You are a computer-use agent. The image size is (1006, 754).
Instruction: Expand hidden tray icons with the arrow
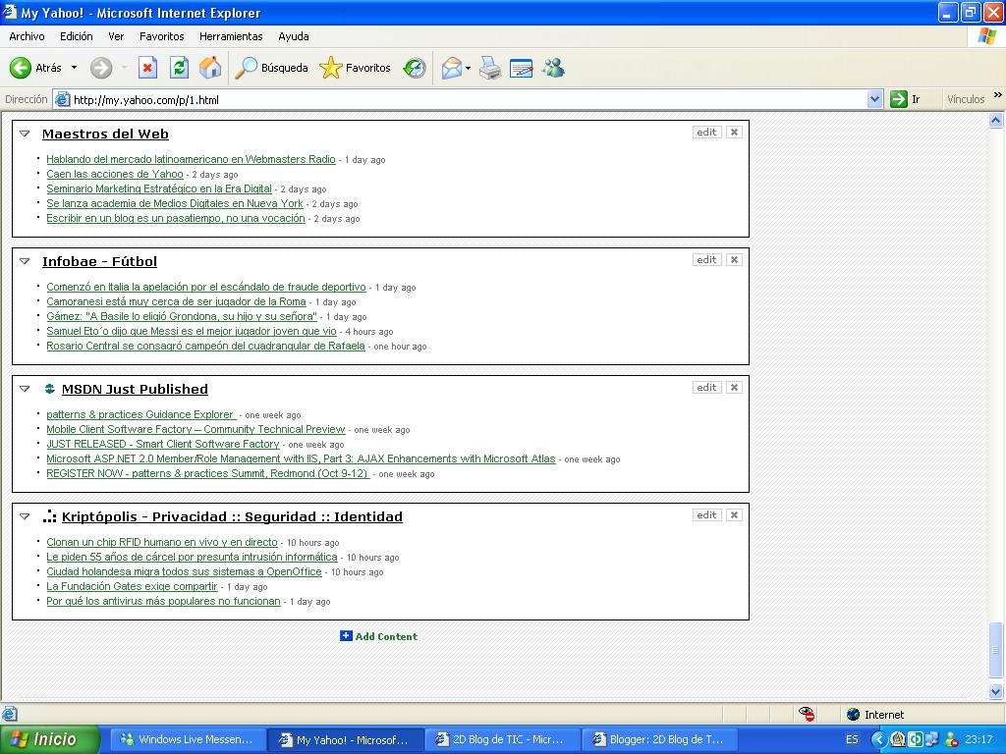[878, 739]
